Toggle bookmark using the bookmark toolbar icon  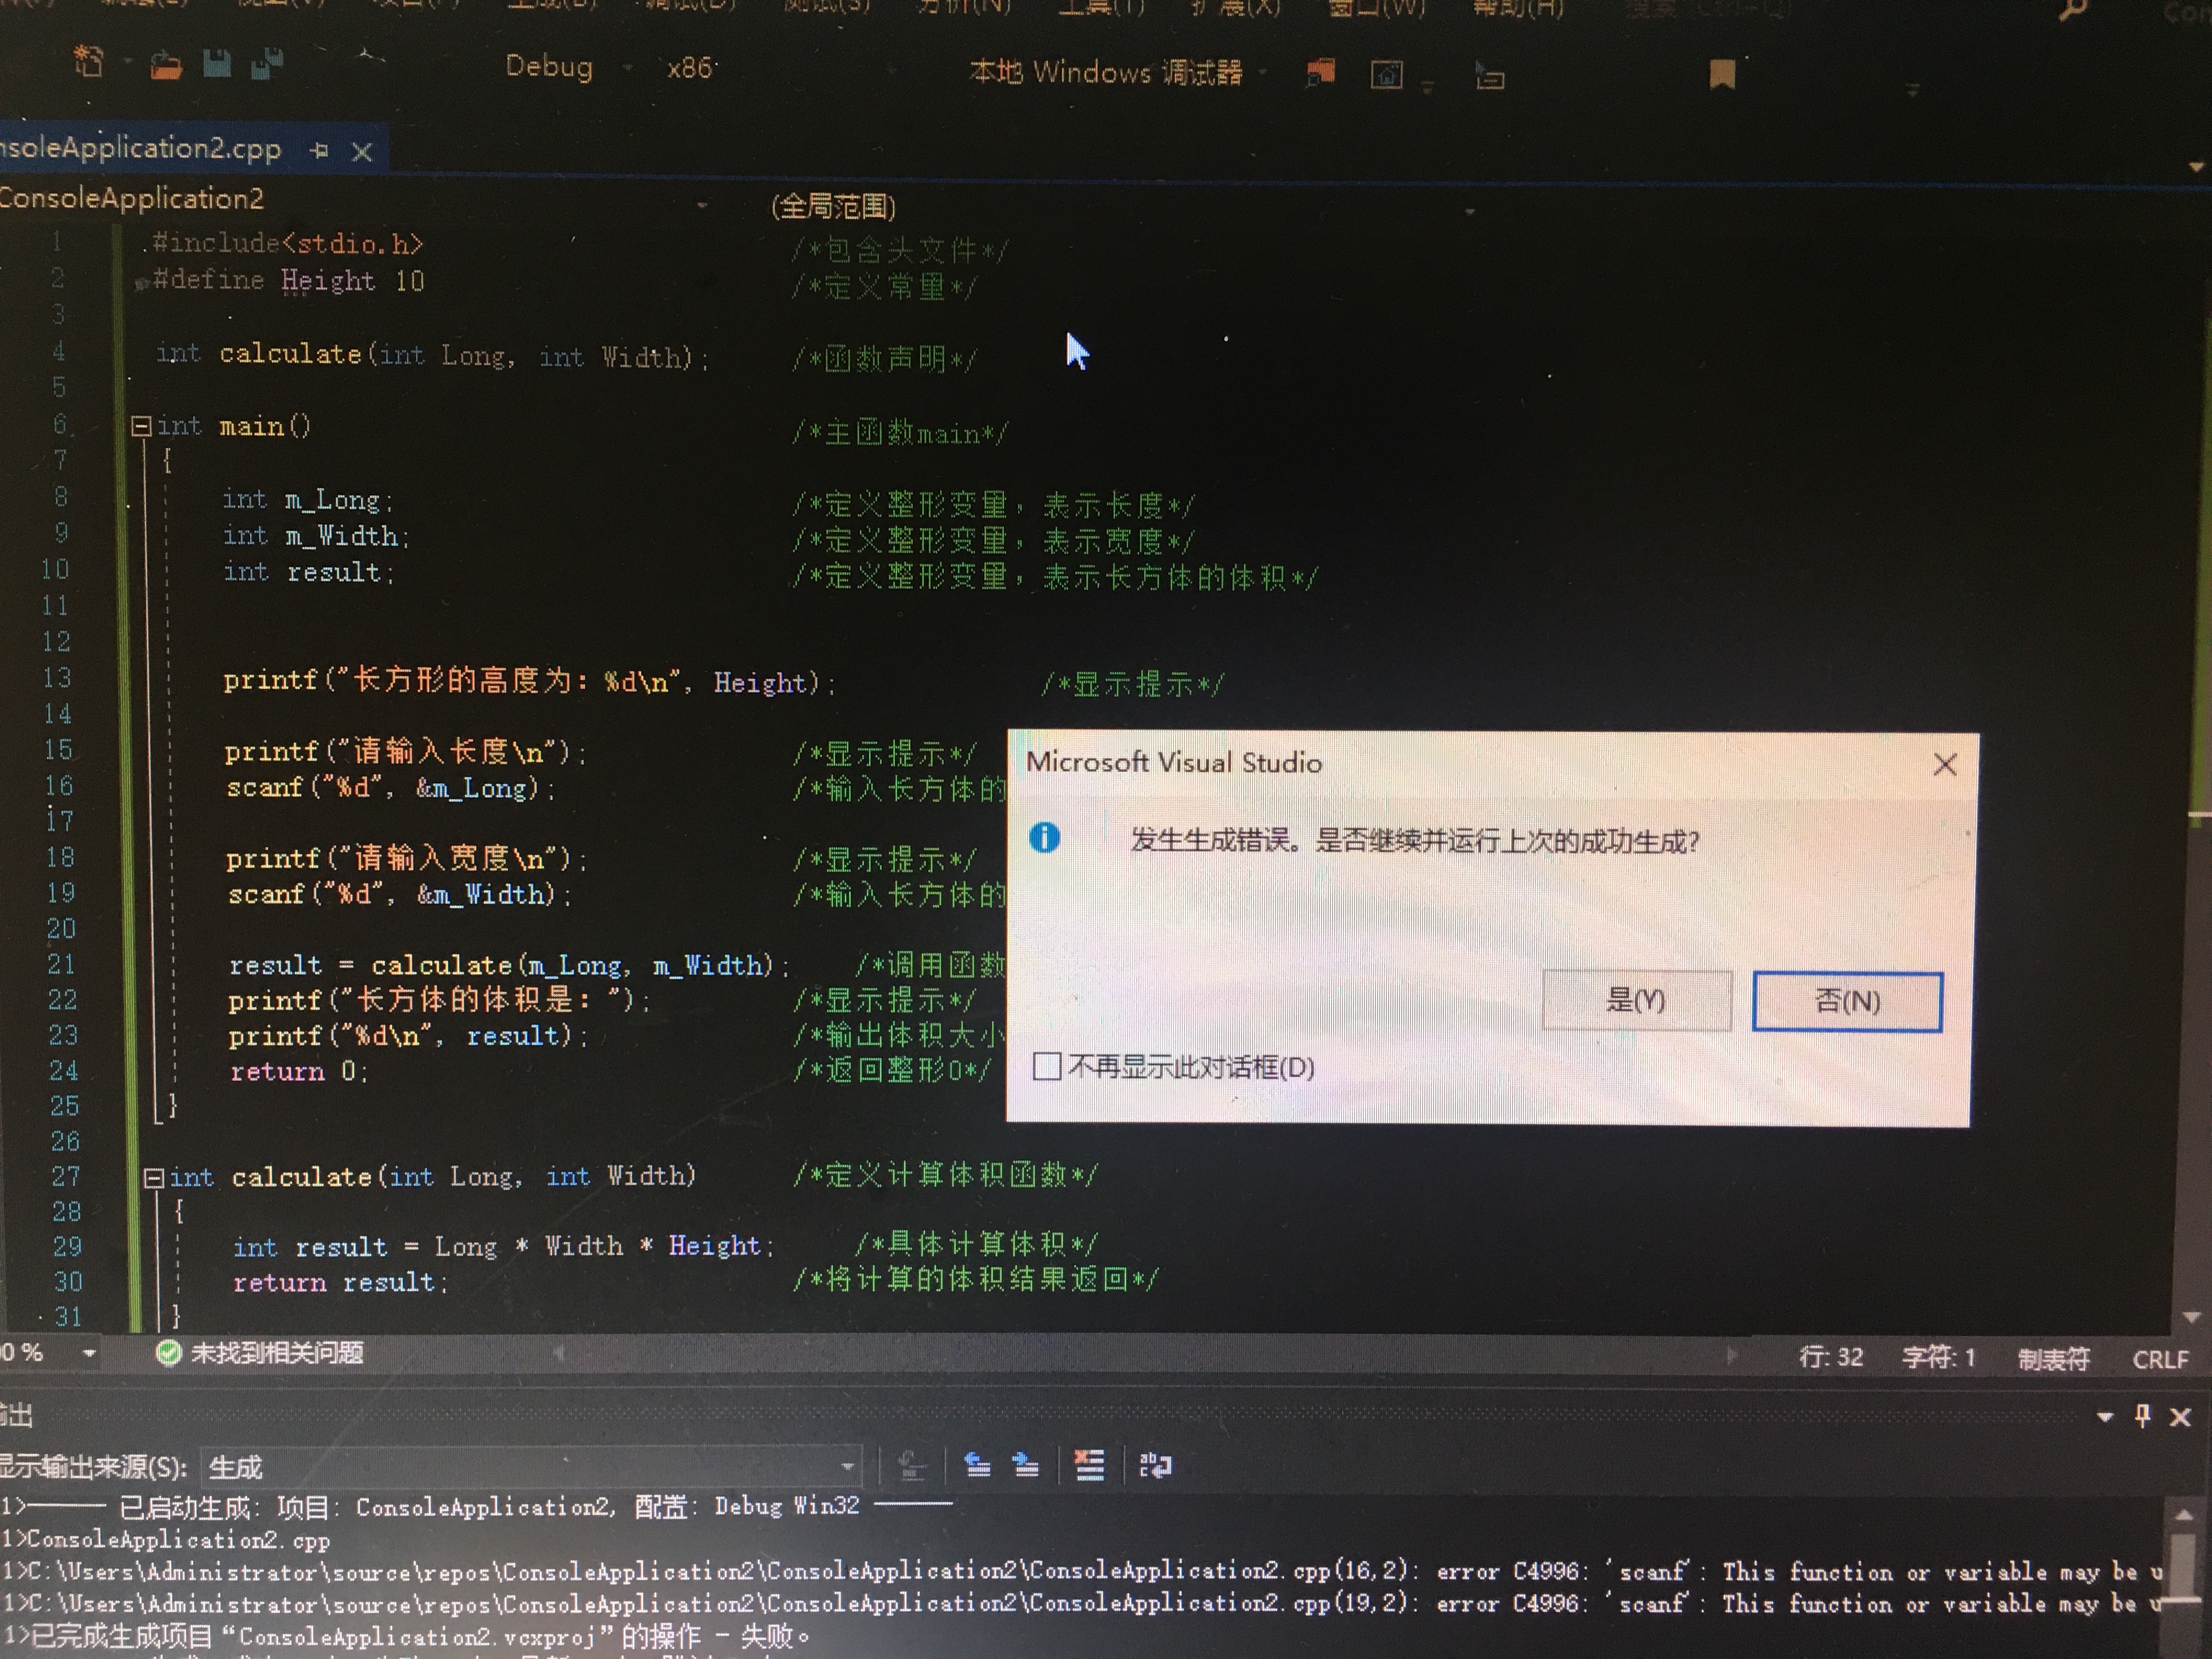point(1722,74)
